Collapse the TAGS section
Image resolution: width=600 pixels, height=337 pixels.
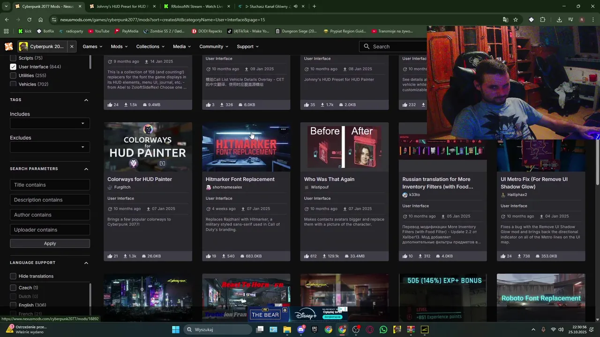point(86,100)
